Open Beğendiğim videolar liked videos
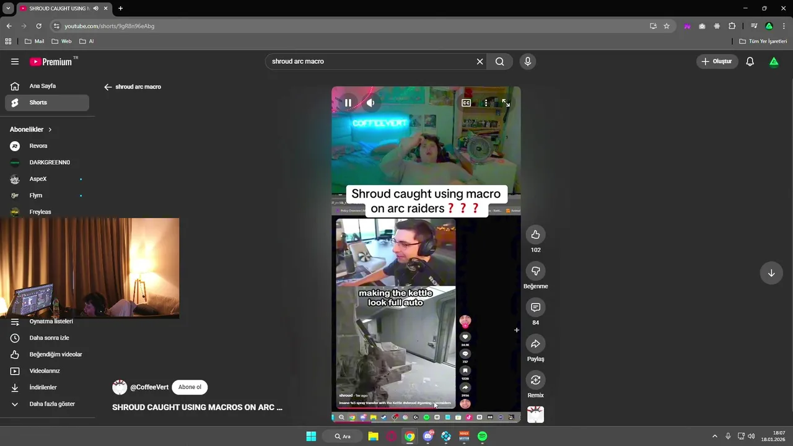Image resolution: width=793 pixels, height=446 pixels. [47, 354]
